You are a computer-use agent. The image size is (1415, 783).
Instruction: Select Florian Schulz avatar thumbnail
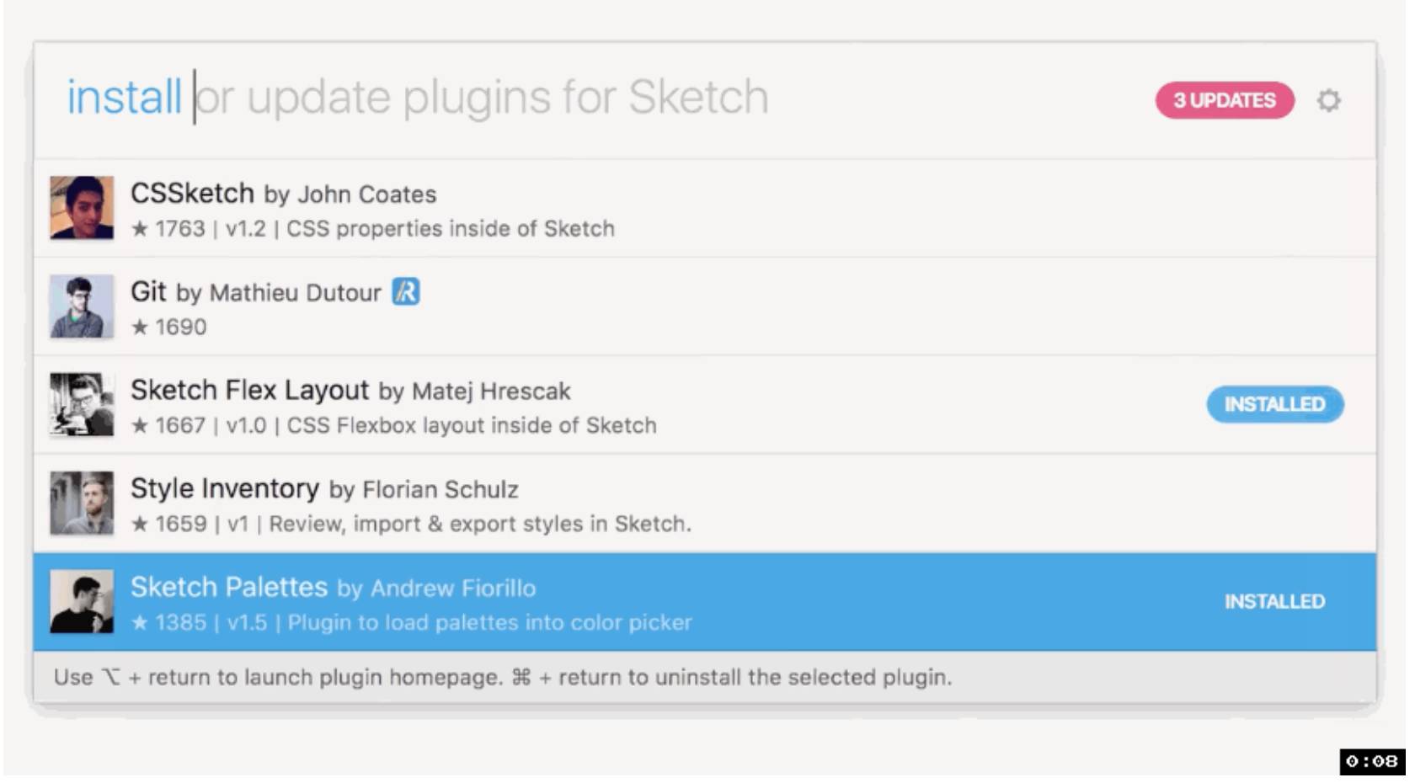82,503
